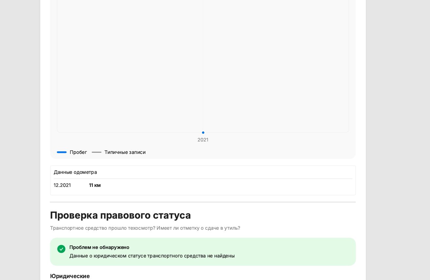The height and width of the screenshot is (280, 430).
Task: Click the Проверка правового статуса heading
Action: click(120, 215)
